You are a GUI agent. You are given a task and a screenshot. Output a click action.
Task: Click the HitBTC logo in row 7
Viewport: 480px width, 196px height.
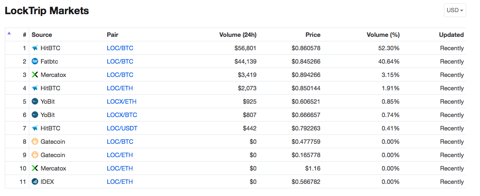coord(35,128)
